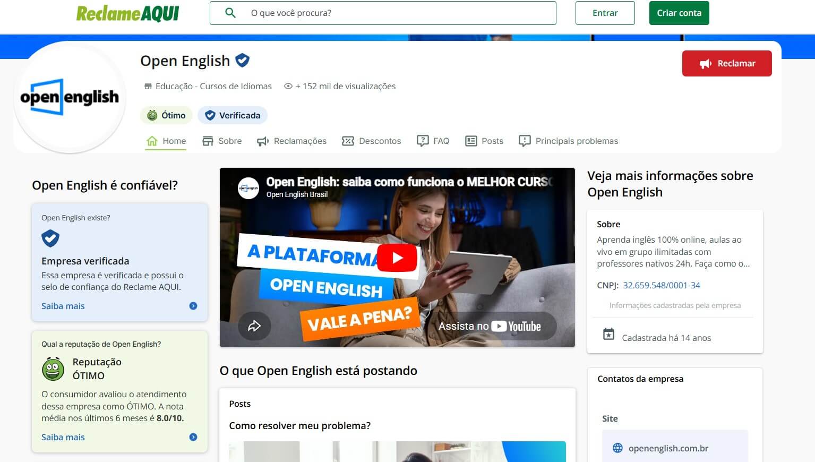
Task: Click the Verificada badge
Action: (x=233, y=115)
